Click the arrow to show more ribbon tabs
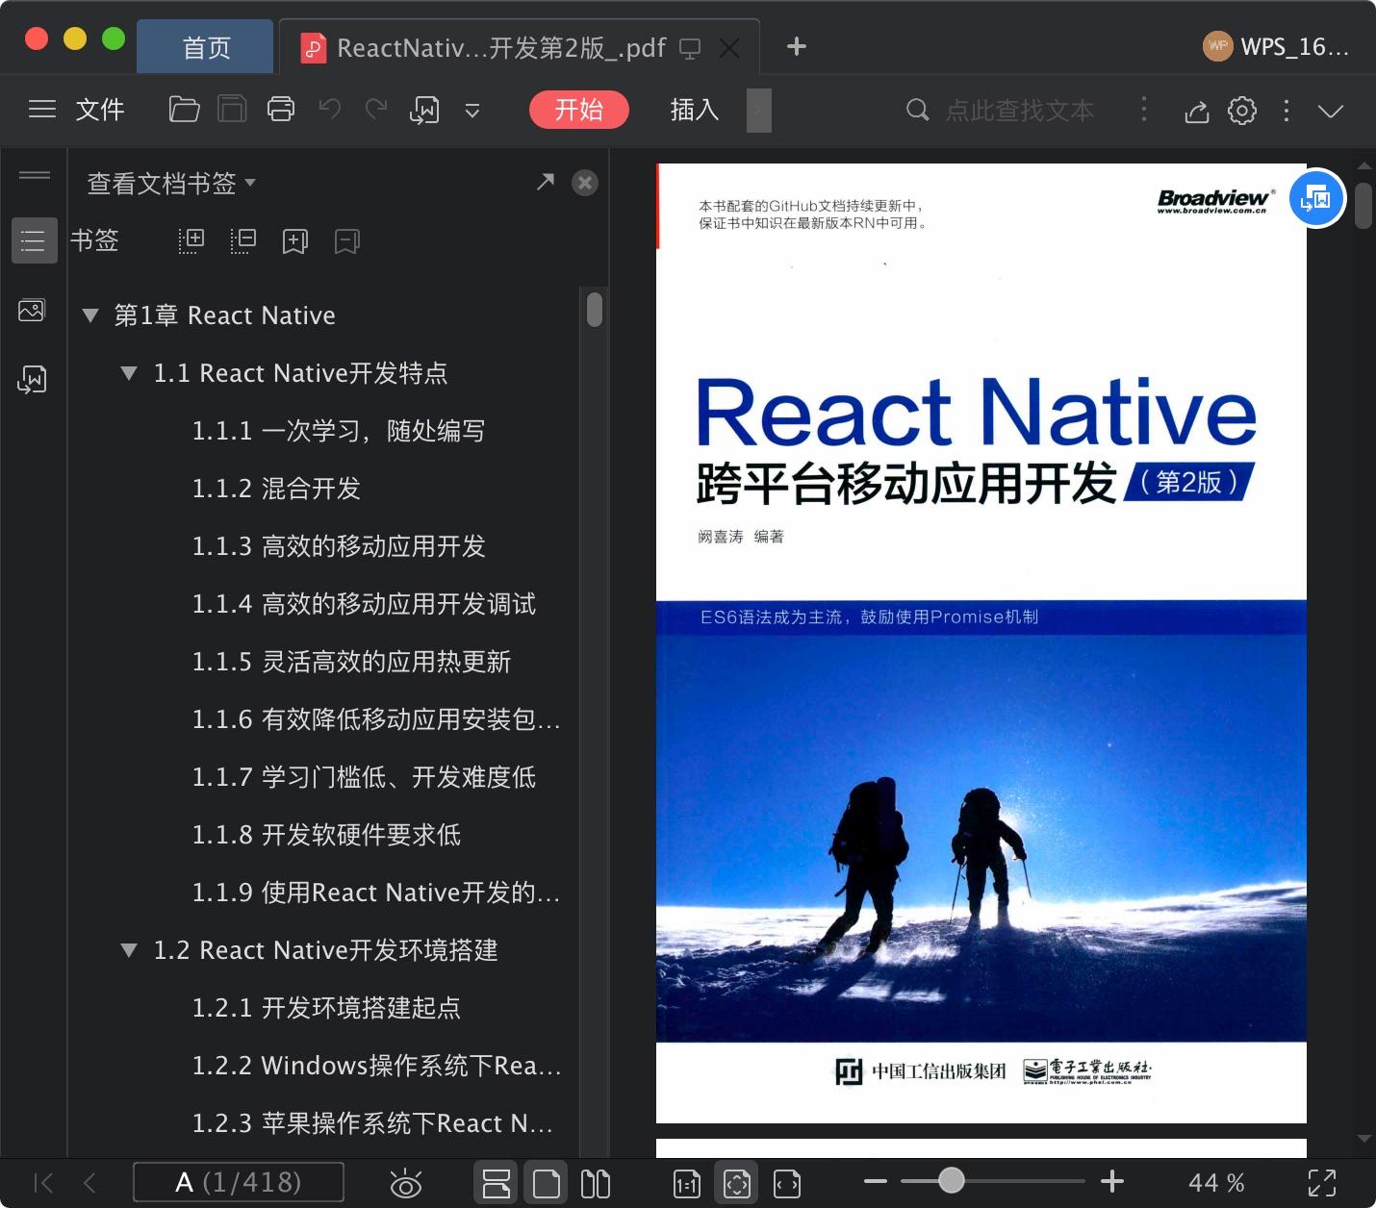 coord(759,111)
